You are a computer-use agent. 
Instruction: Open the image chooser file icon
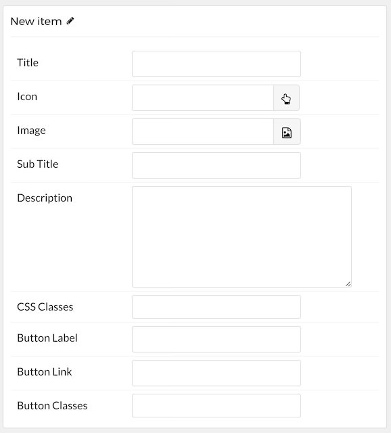coord(287,132)
